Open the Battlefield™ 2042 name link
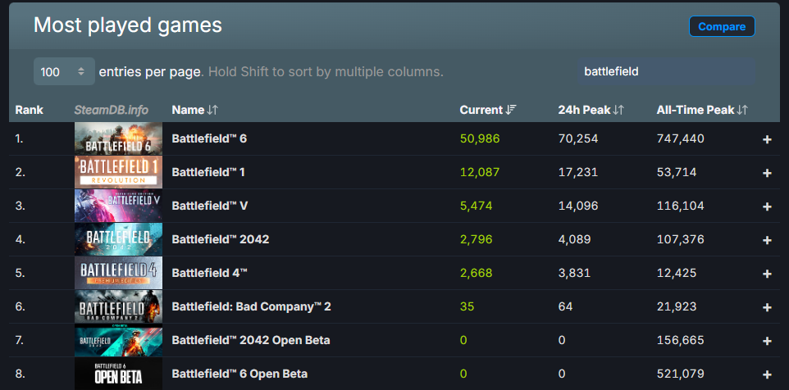Viewport: 789px width, 390px height. coord(221,239)
